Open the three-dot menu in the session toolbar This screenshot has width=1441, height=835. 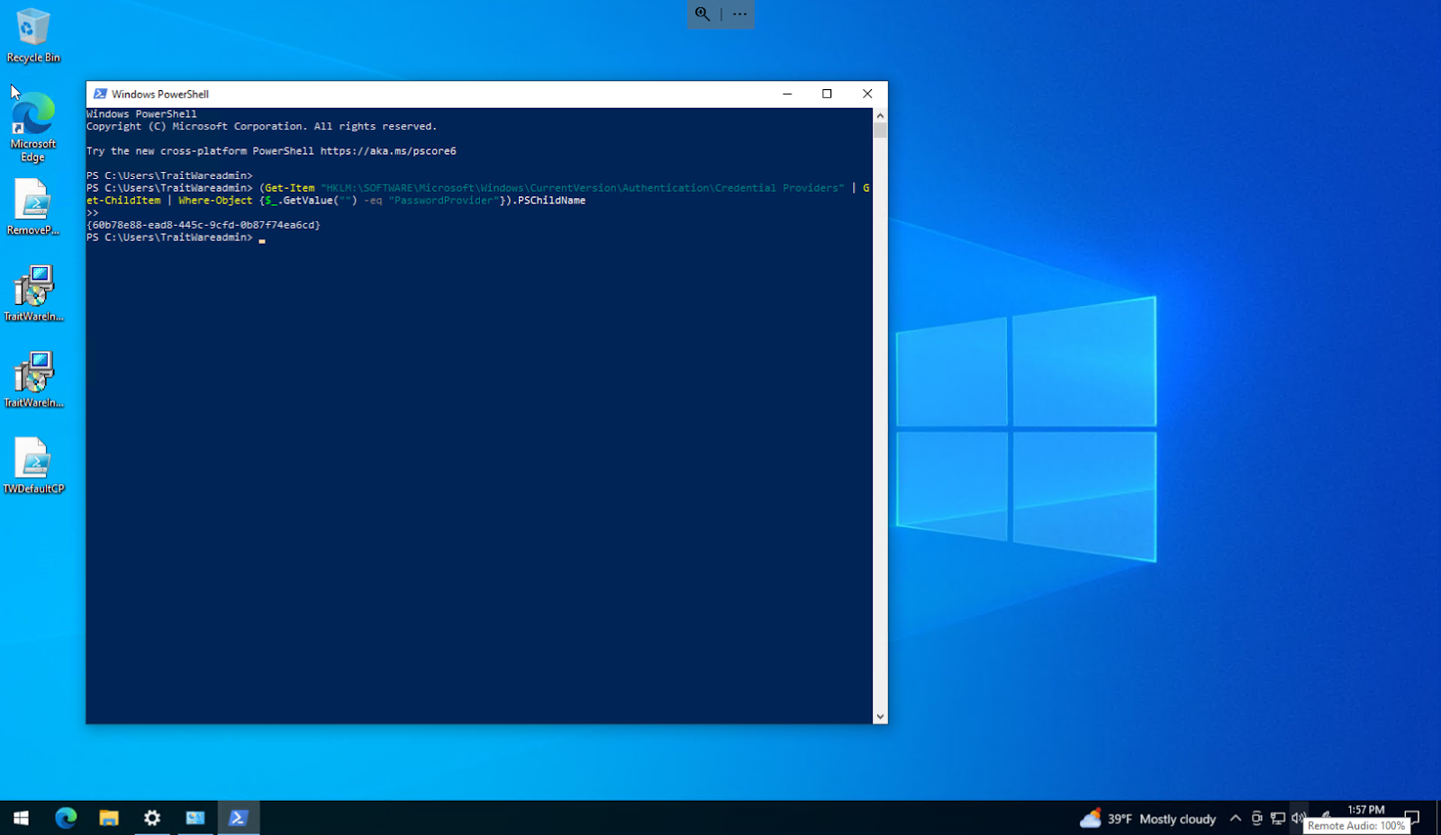(739, 14)
